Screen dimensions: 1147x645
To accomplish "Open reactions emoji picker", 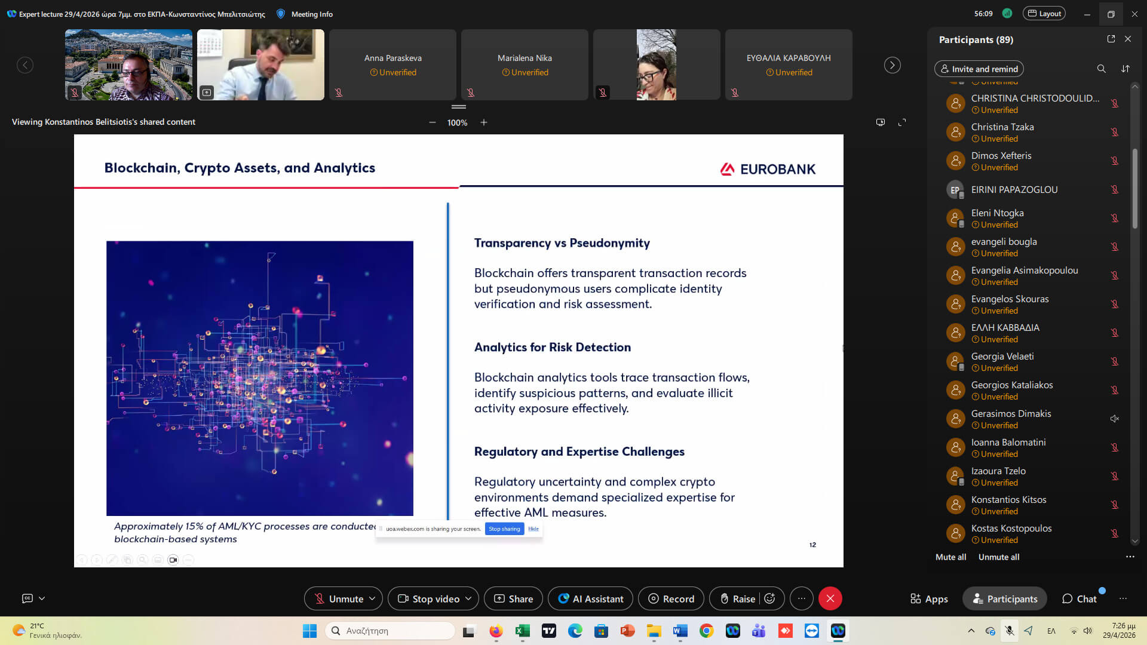I will pyautogui.click(x=770, y=598).
